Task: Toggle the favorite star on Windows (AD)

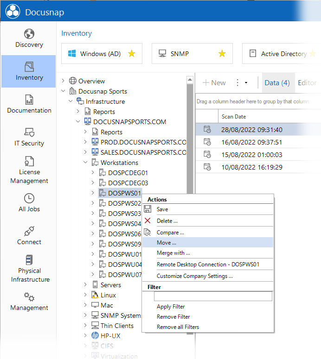Action: coord(132,54)
